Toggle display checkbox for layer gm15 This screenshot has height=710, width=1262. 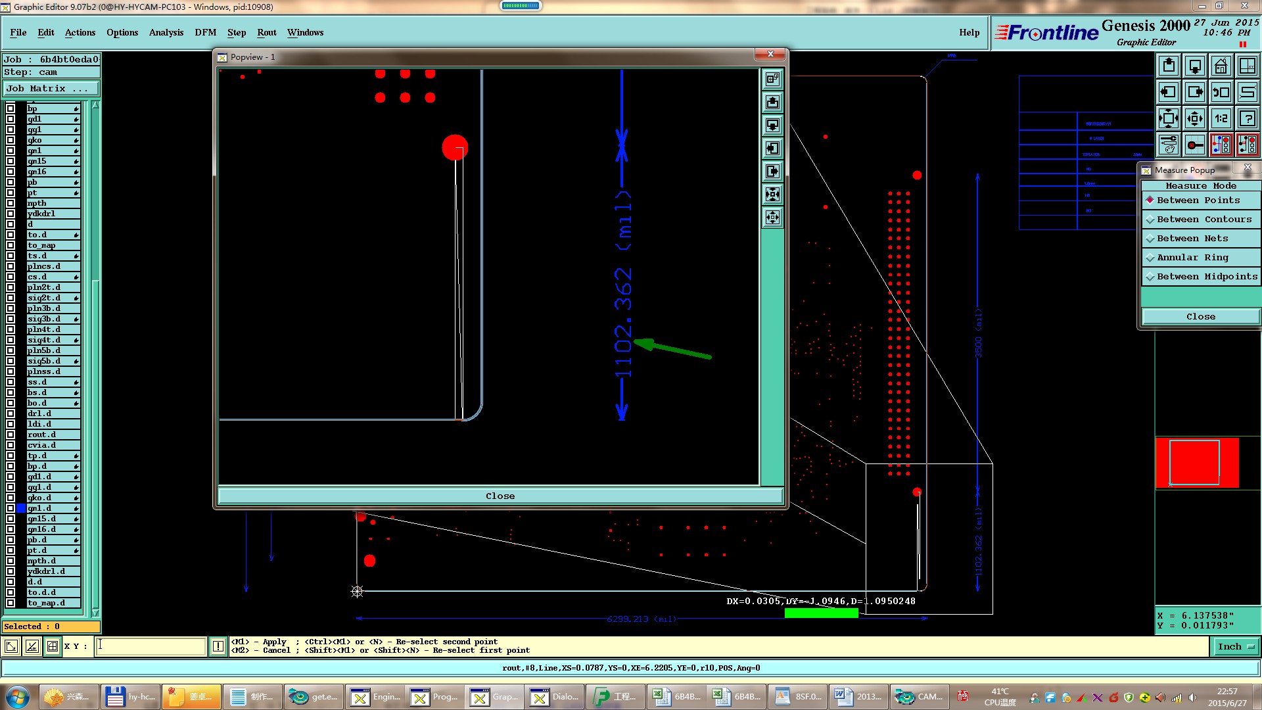tap(11, 161)
